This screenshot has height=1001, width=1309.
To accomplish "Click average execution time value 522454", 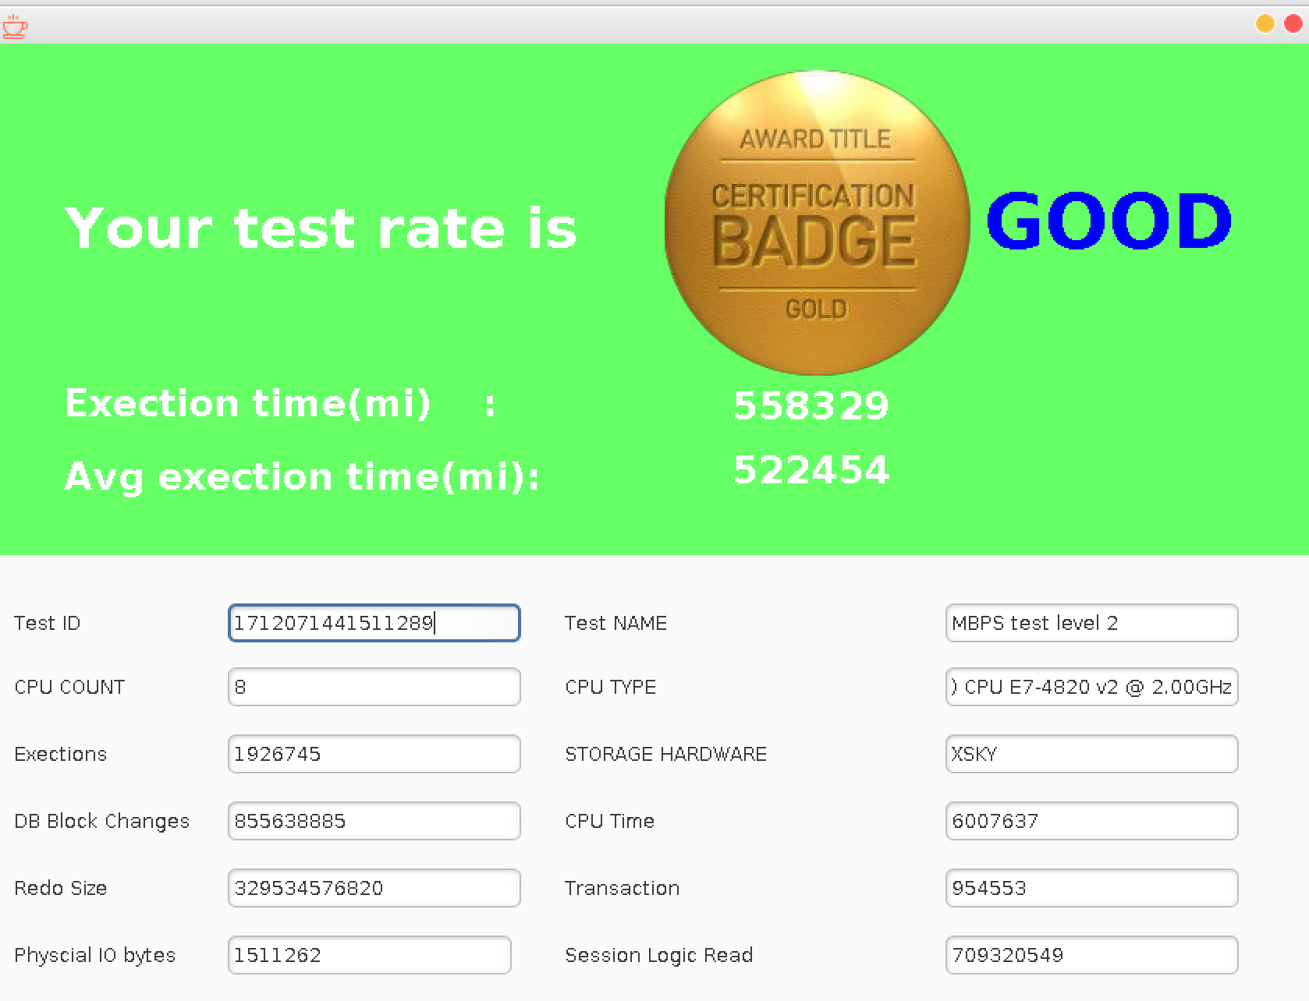I will (811, 469).
